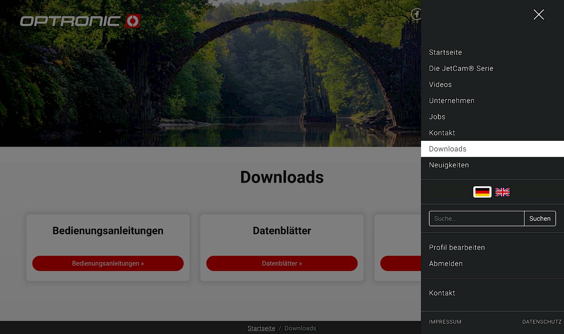Click Abmelden to log out
Viewport: 564px width, 334px height.
pos(446,264)
